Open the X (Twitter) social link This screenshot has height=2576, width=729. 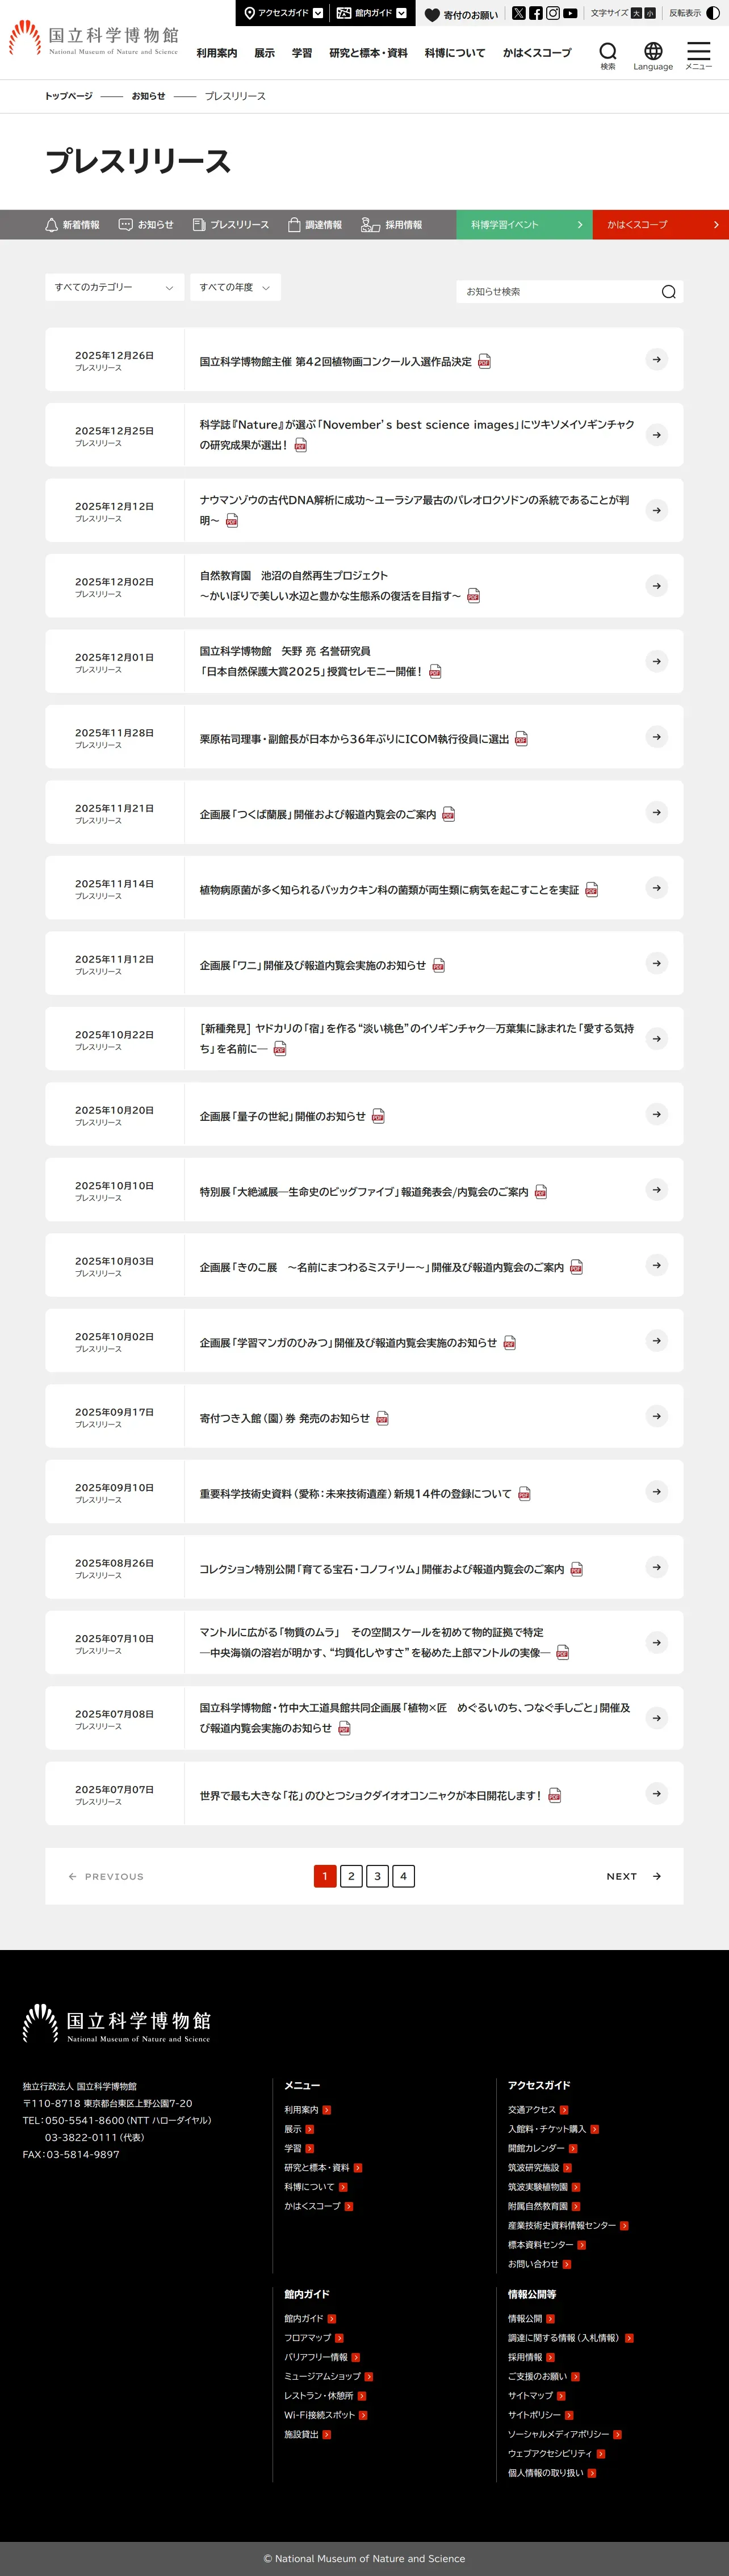click(x=518, y=13)
